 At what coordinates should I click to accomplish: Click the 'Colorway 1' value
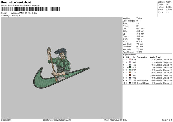click(15, 16)
